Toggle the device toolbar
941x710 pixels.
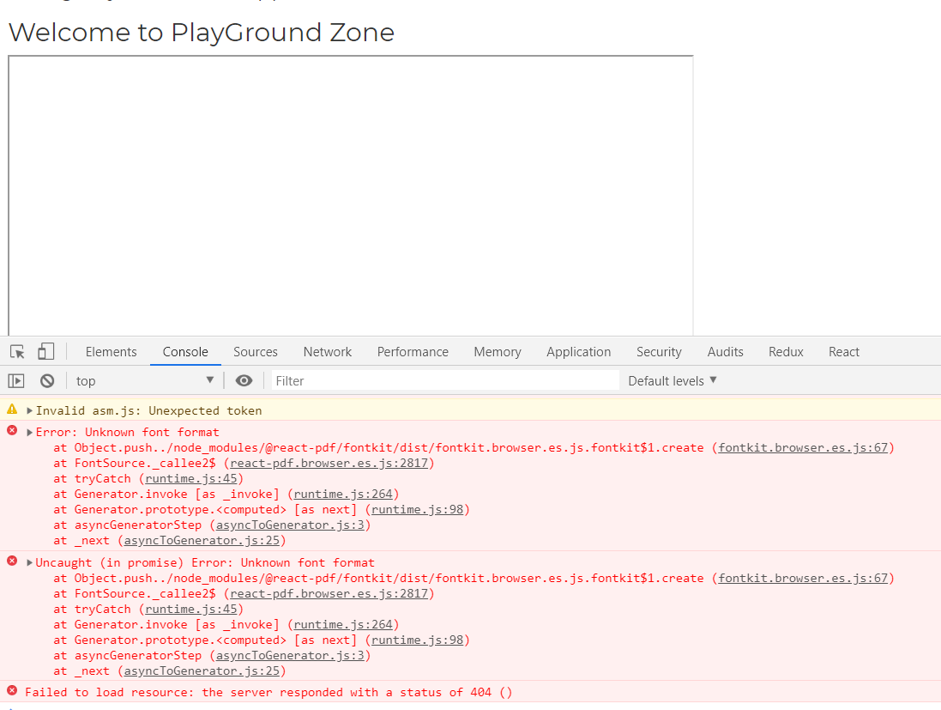click(45, 351)
